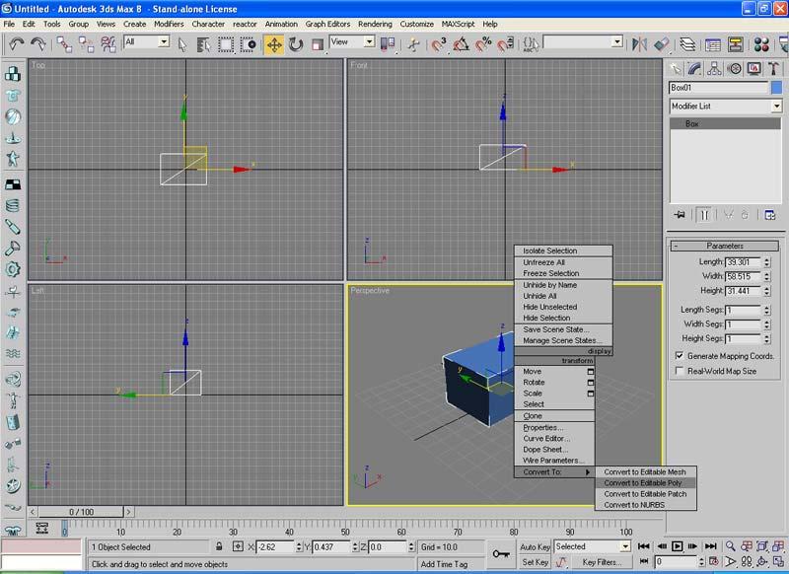The image size is (789, 574).
Task: Open the Graph Editors menu
Action: [327, 24]
